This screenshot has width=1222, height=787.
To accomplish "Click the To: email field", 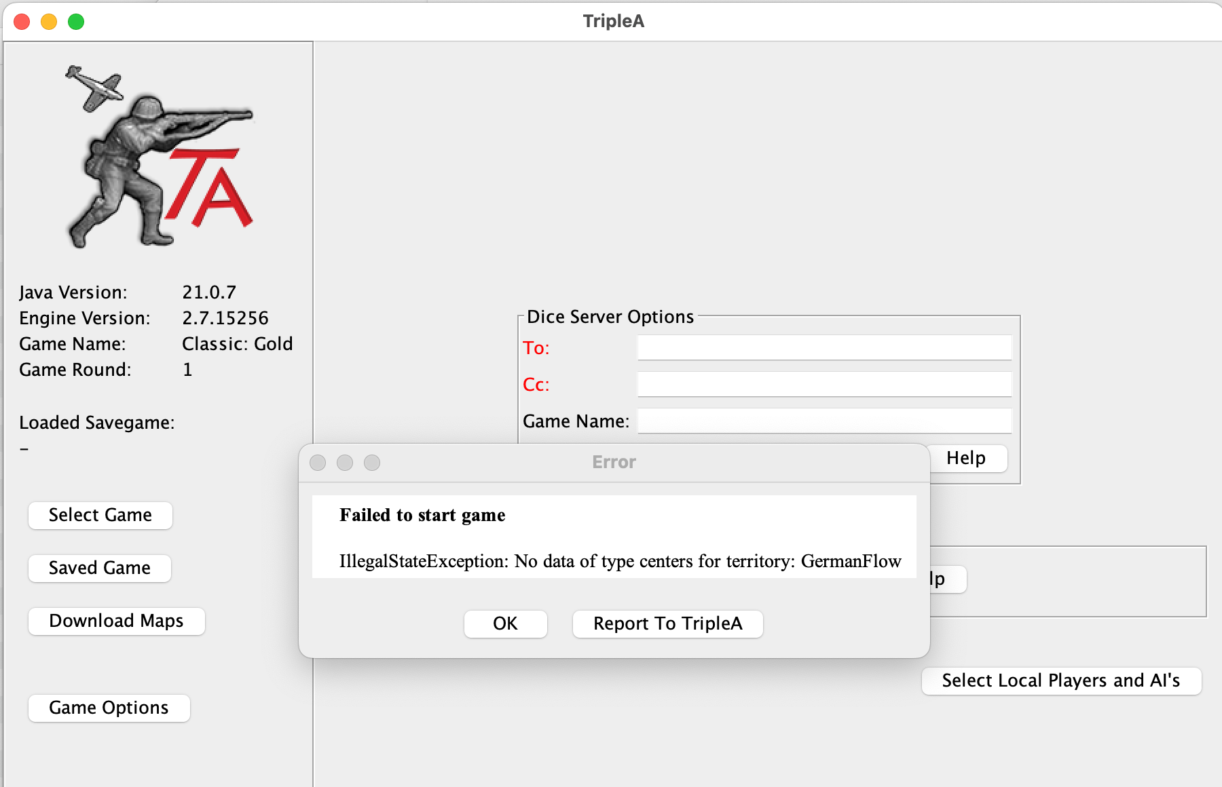I will (x=823, y=347).
